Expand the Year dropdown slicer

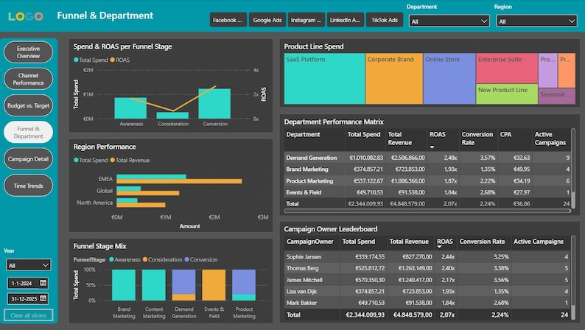click(x=28, y=265)
